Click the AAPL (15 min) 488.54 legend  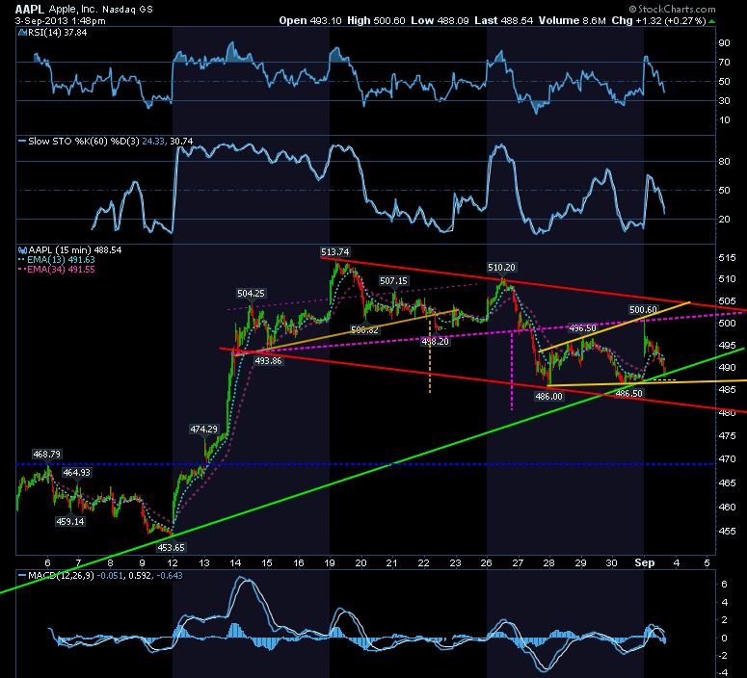tap(75, 250)
